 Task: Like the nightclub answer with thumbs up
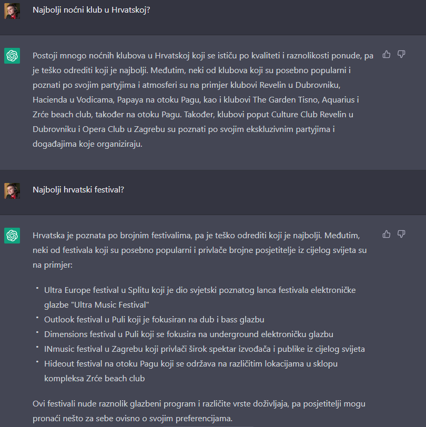tap(386, 55)
